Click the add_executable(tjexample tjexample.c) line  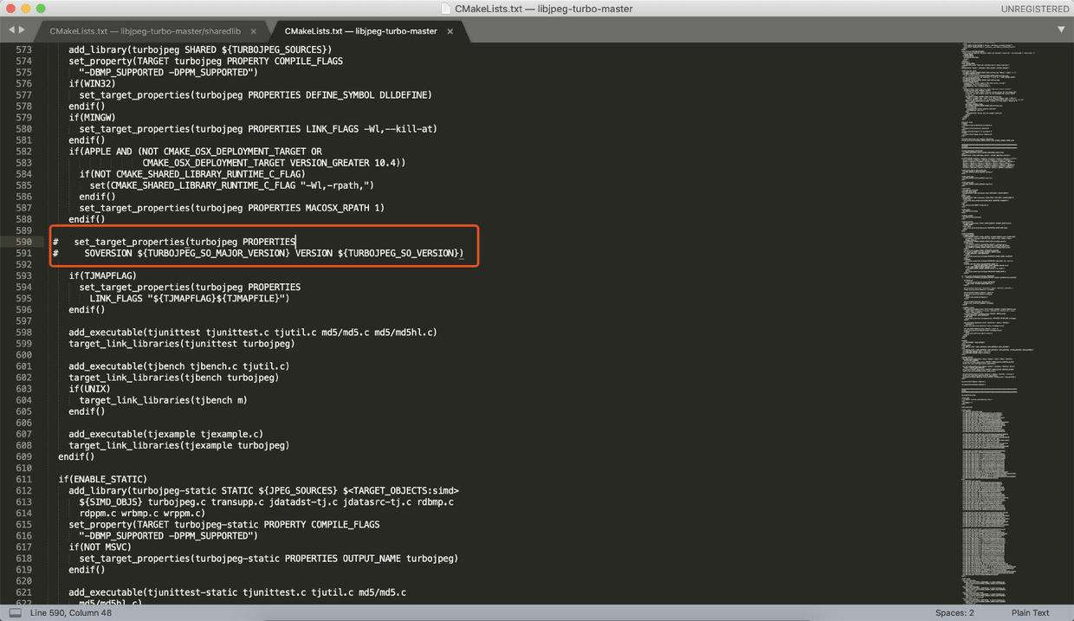click(x=166, y=434)
